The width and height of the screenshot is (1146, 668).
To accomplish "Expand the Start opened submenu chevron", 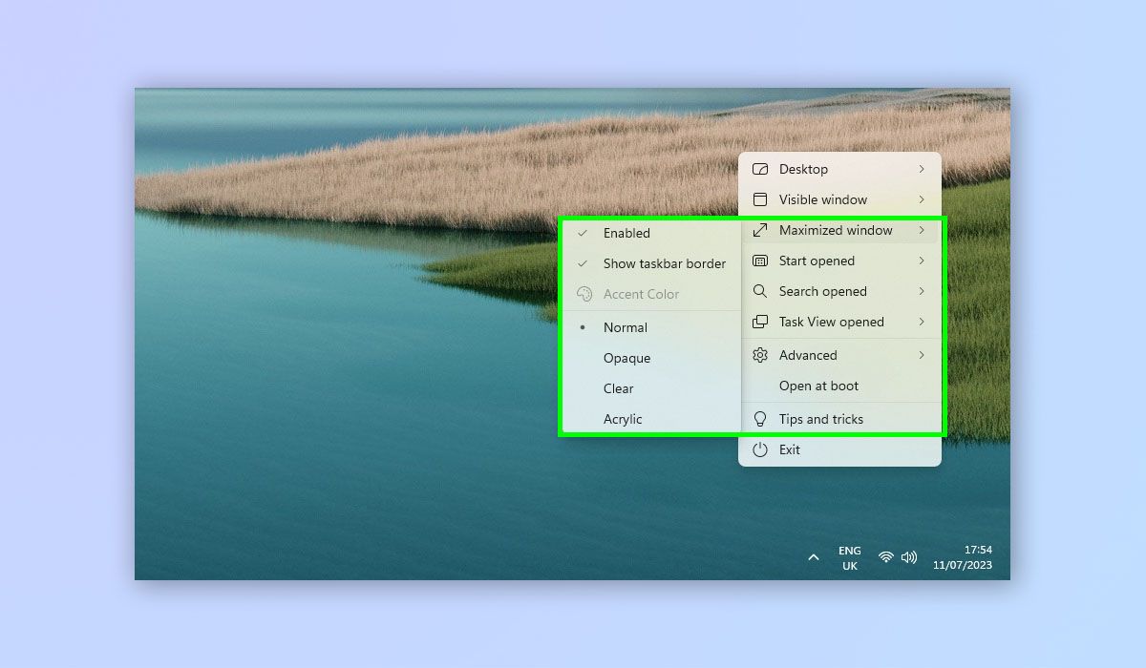I will click(x=922, y=261).
